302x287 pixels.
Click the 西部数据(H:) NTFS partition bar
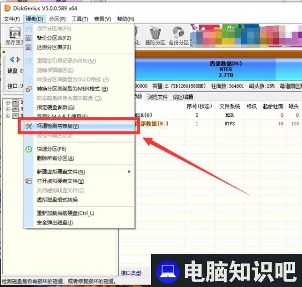[x=206, y=69]
